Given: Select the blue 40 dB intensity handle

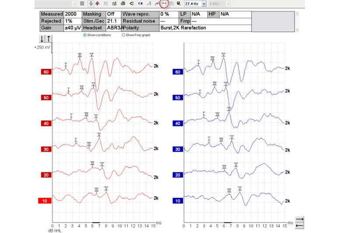Looking at the screenshot, I should pyautogui.click(x=178, y=124).
